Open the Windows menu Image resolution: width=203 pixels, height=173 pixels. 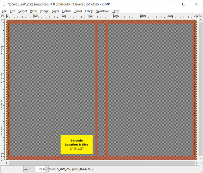[103, 11]
